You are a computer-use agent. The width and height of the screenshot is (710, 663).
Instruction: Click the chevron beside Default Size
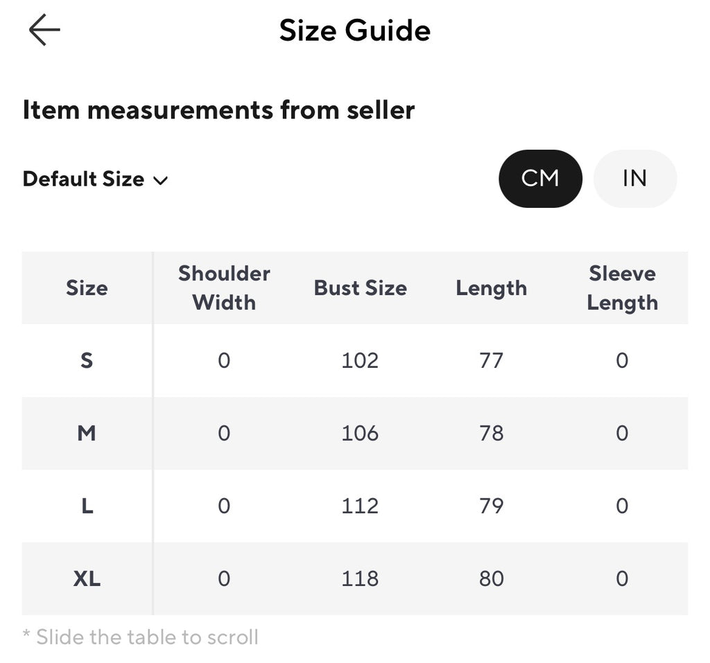(160, 181)
